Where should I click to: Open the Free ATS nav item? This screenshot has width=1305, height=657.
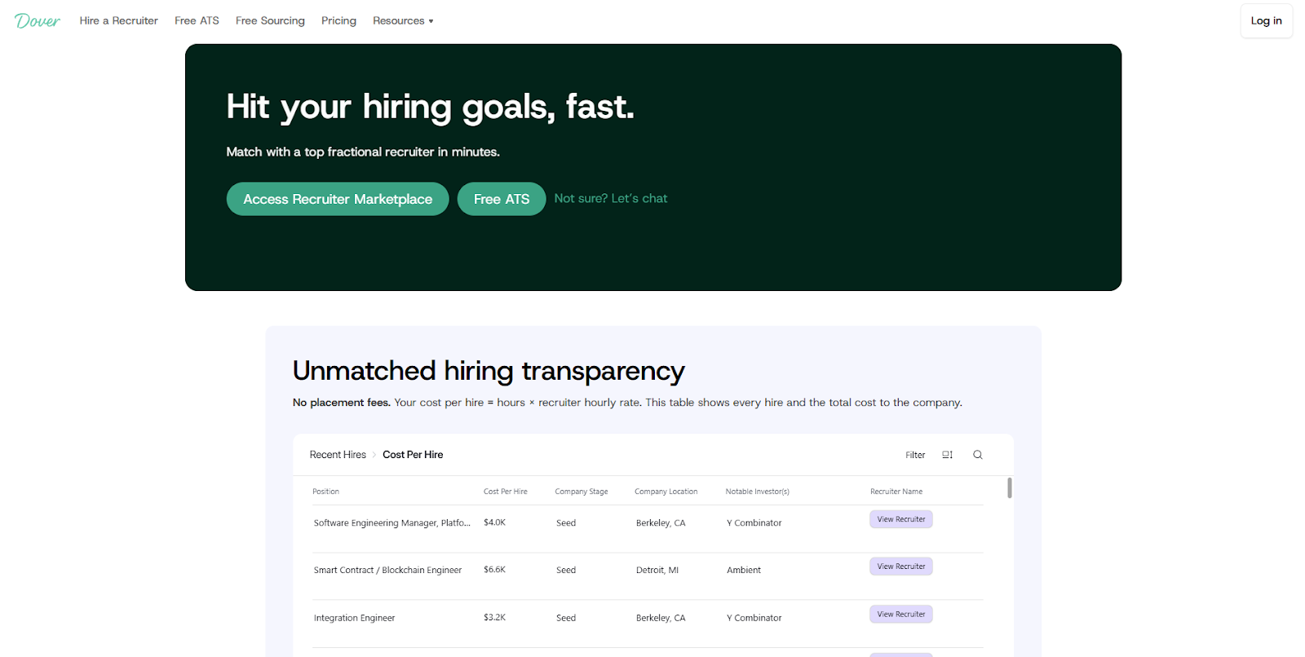pos(197,21)
